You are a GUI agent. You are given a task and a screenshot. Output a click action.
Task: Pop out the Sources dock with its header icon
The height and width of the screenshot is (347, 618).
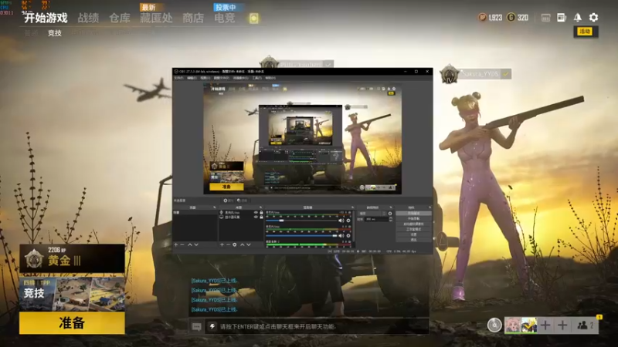pos(260,207)
